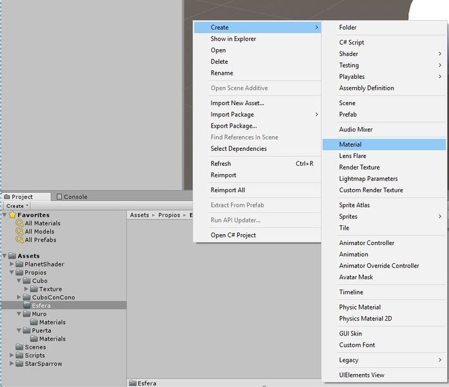Screen dimensions: 449x387
Task: Open the Playables submenu
Action: [x=384, y=77]
